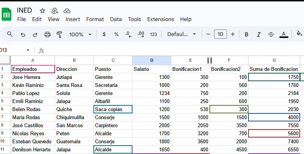Increase font size with plus button
This screenshot has width=304, height=154.
tap(233, 34)
